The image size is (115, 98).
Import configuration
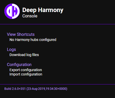click(x=26, y=74)
